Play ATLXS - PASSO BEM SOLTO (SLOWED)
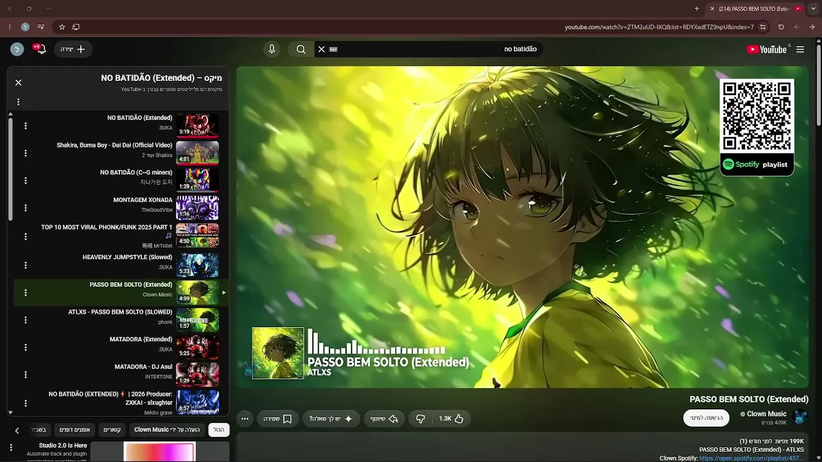822x462 pixels. 121,312
